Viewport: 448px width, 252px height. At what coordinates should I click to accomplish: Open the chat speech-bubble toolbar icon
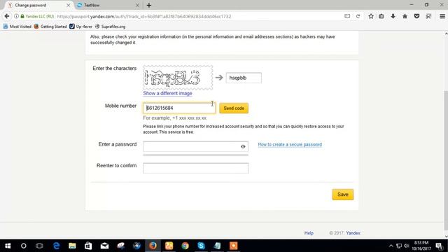428,16
